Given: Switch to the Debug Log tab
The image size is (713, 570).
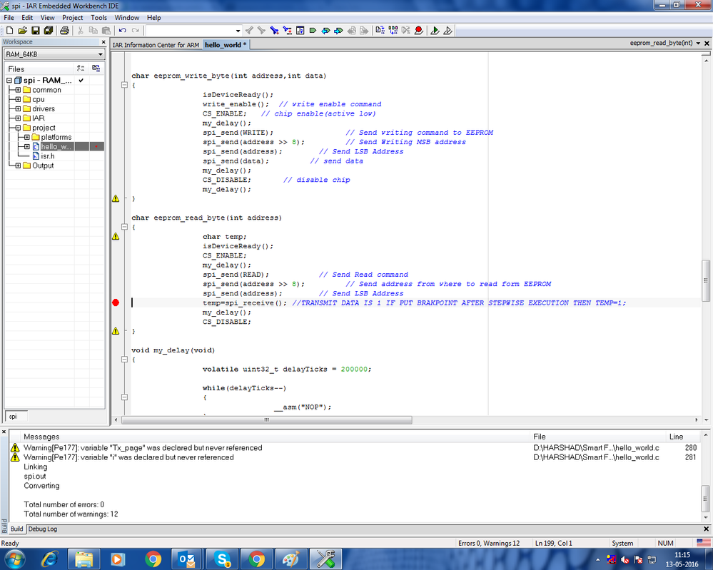Looking at the screenshot, I should click(x=43, y=529).
